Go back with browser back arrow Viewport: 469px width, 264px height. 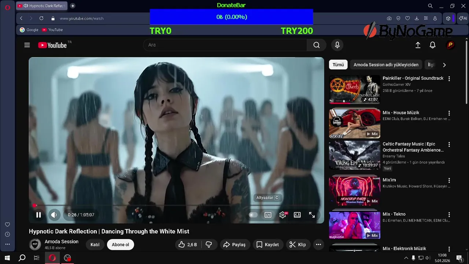tap(21, 18)
